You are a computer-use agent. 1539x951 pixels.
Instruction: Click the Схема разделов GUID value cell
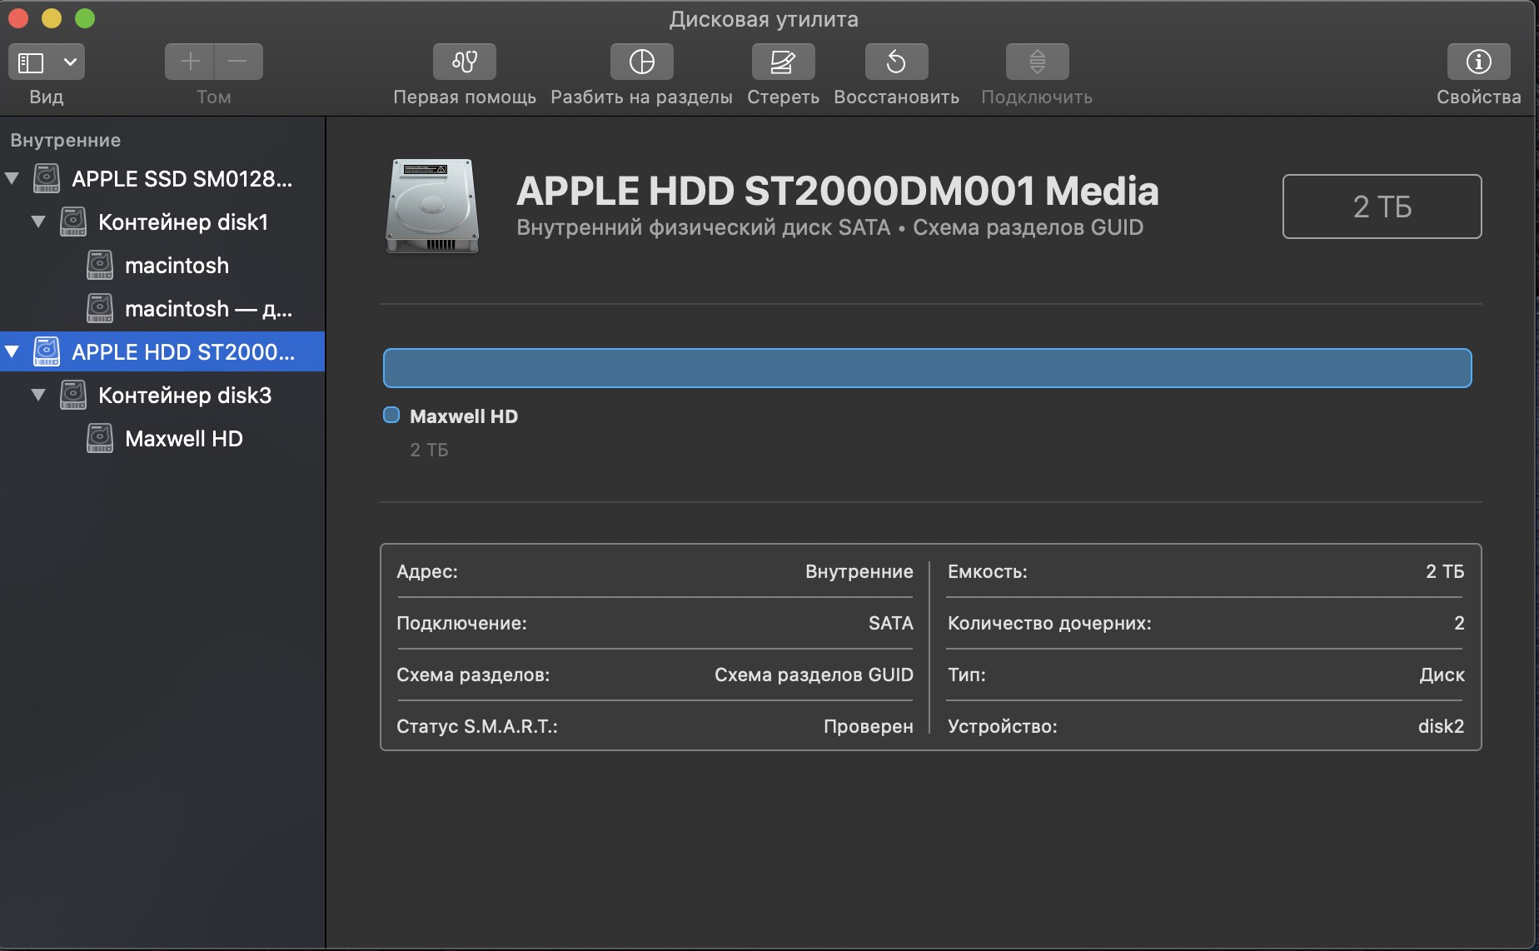[x=814, y=675]
